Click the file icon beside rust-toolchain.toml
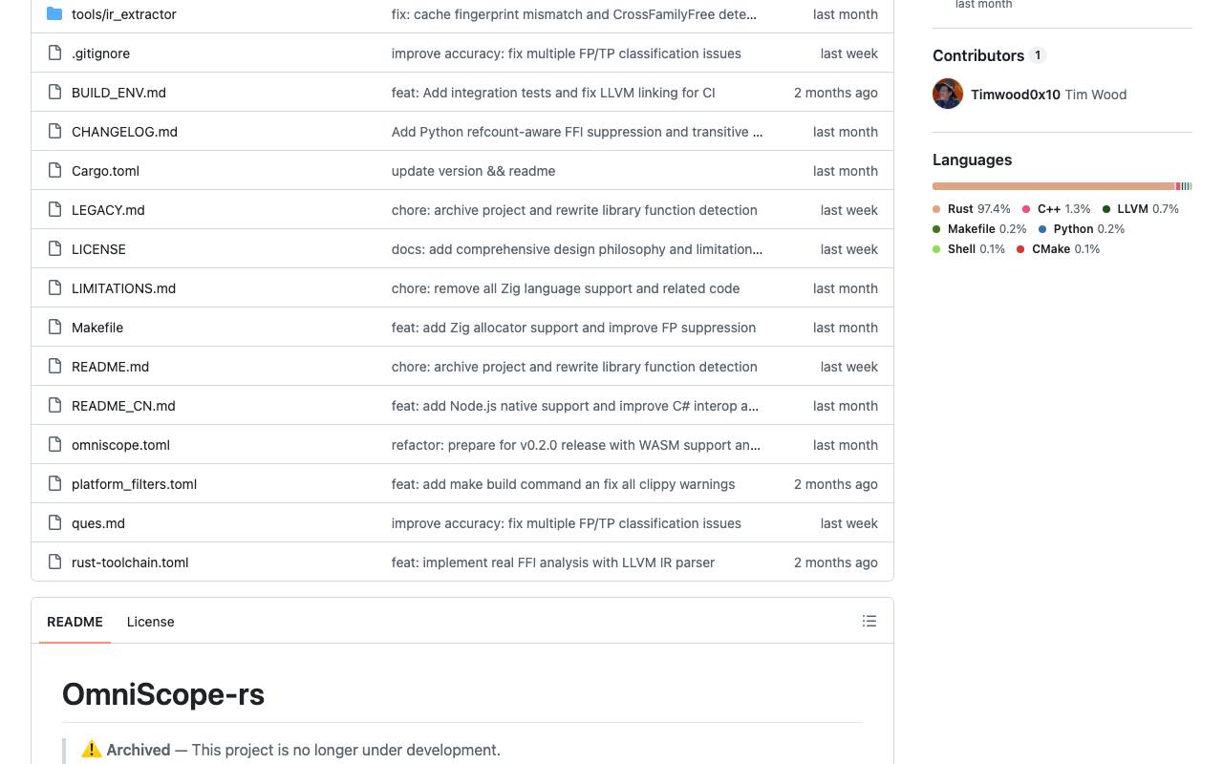 tap(54, 562)
